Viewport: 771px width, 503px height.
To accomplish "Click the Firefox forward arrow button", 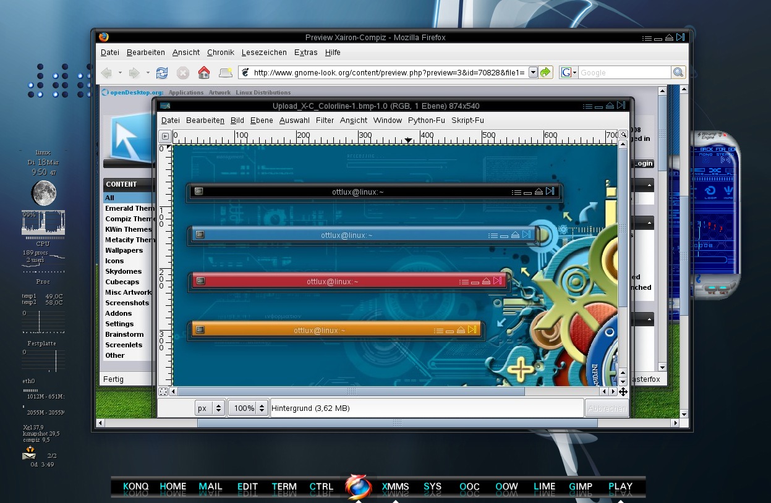I will [x=134, y=73].
